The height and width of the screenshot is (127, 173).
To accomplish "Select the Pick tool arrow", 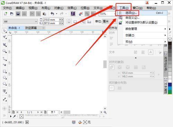I will pos(4,31).
